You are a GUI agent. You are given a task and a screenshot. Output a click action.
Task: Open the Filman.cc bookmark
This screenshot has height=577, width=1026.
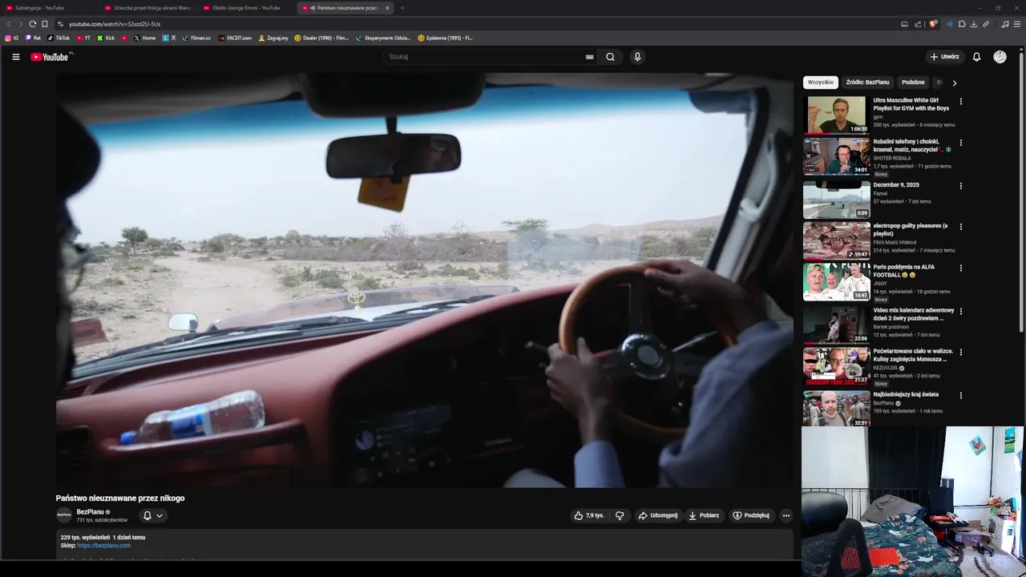(x=196, y=38)
